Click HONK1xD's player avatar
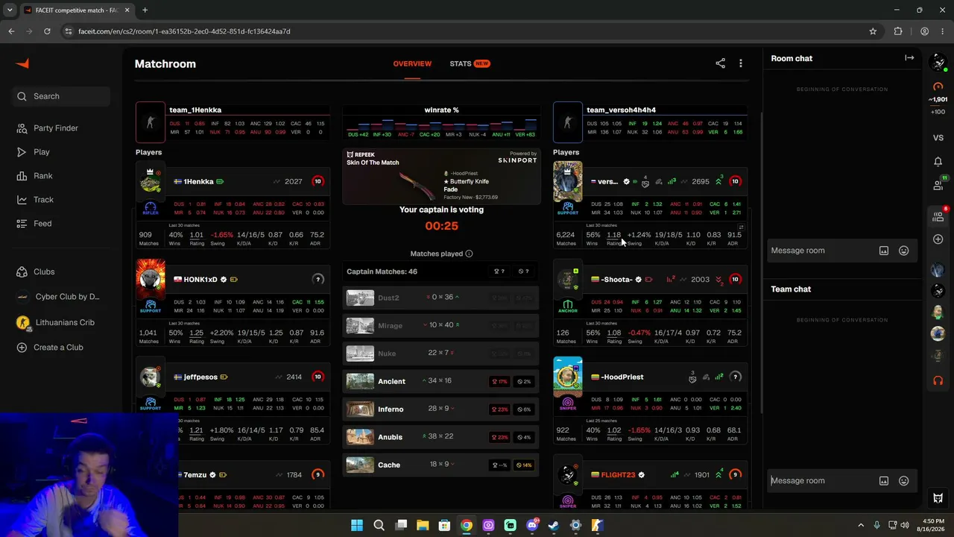The image size is (954, 537). pos(151,279)
